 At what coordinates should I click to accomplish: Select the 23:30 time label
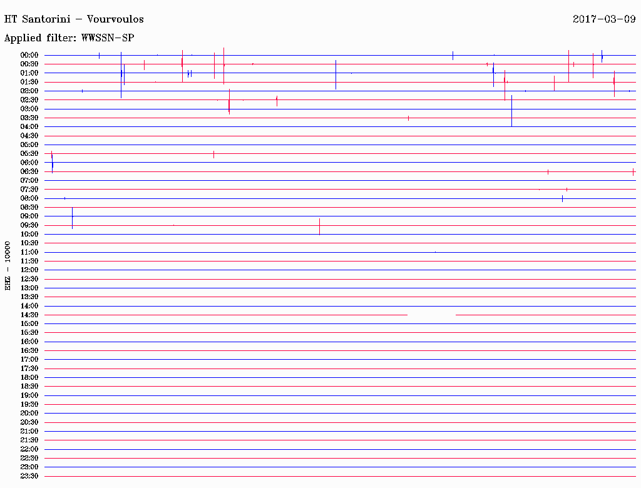[29, 476]
